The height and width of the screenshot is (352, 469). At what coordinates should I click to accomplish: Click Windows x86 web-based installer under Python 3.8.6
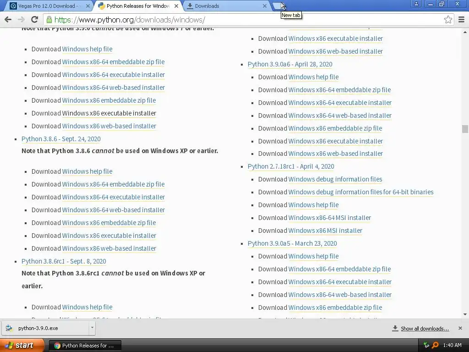pos(109,249)
